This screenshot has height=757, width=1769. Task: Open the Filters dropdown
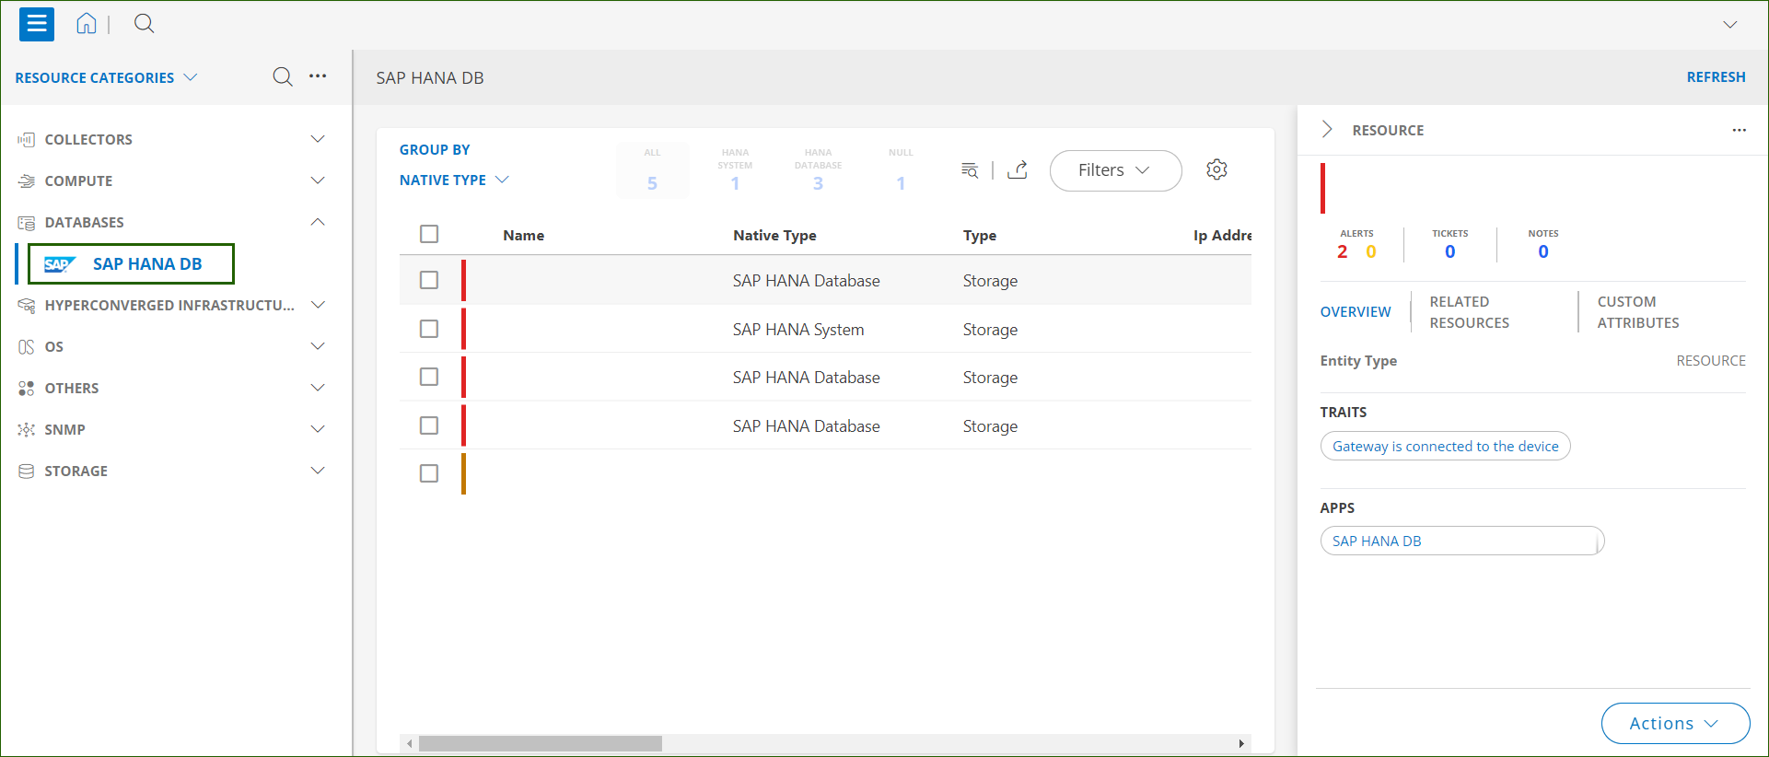pos(1115,170)
